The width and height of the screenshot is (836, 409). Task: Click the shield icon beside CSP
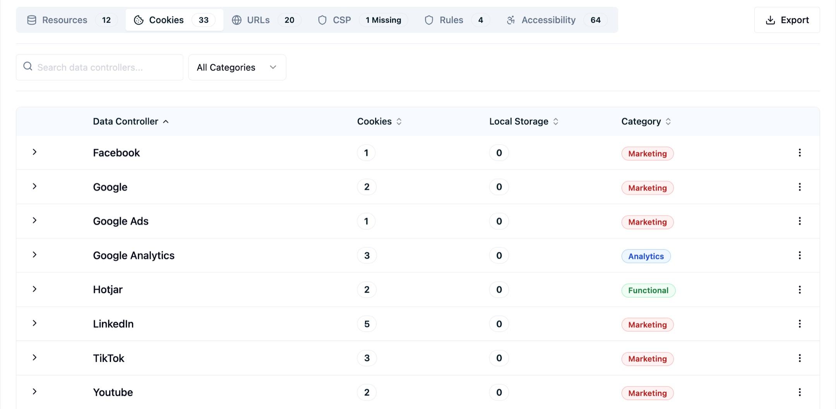click(322, 20)
